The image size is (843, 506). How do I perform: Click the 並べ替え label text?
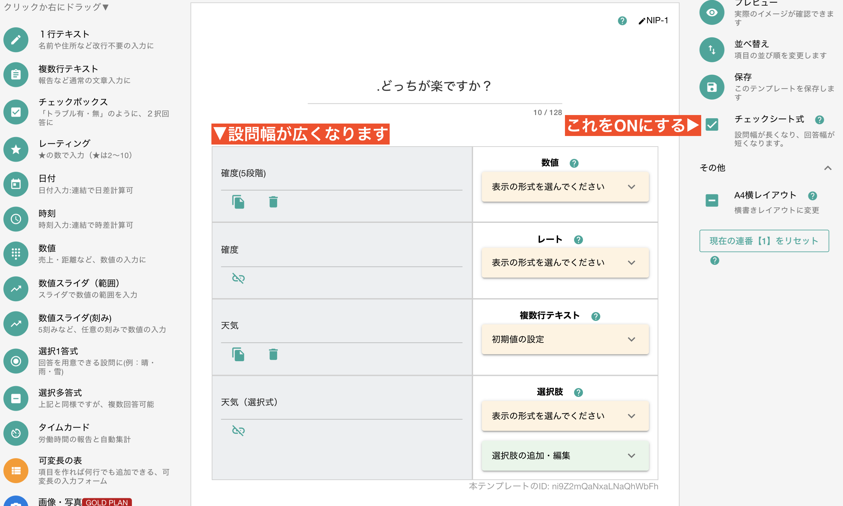pyautogui.click(x=751, y=44)
